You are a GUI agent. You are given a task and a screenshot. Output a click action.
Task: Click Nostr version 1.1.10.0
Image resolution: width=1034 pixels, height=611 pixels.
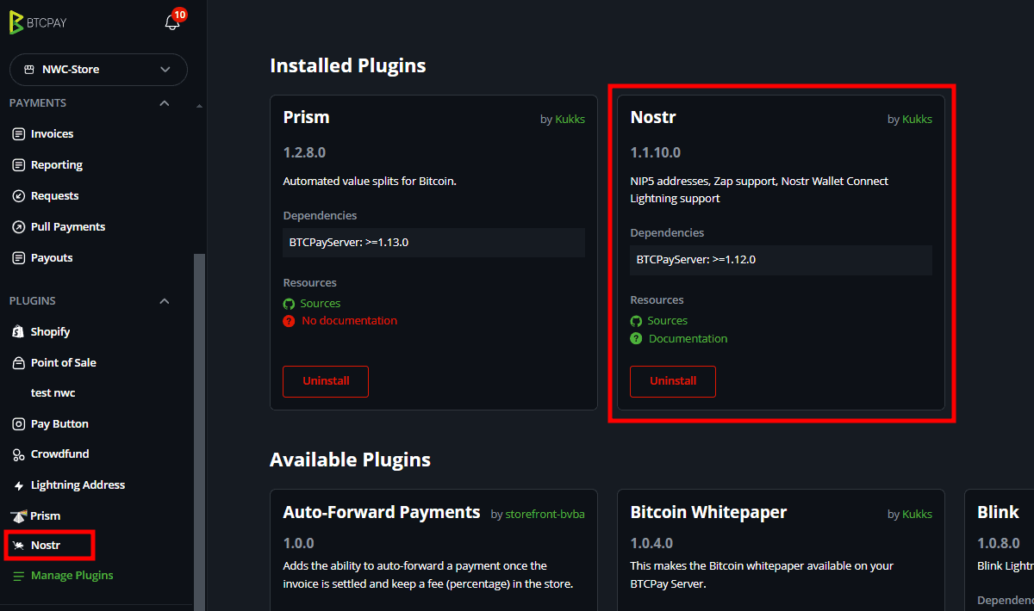pos(656,153)
